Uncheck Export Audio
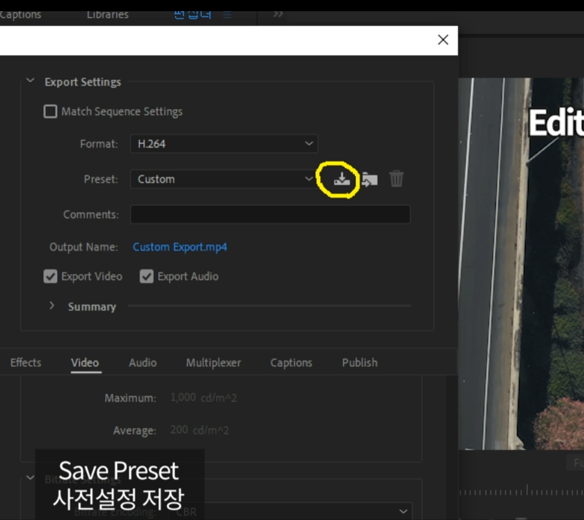This screenshot has height=520, width=584. click(146, 277)
